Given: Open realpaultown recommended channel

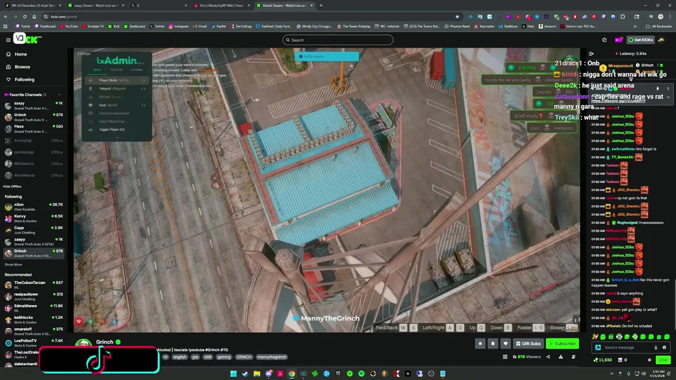Looking at the screenshot, I should coord(34,296).
